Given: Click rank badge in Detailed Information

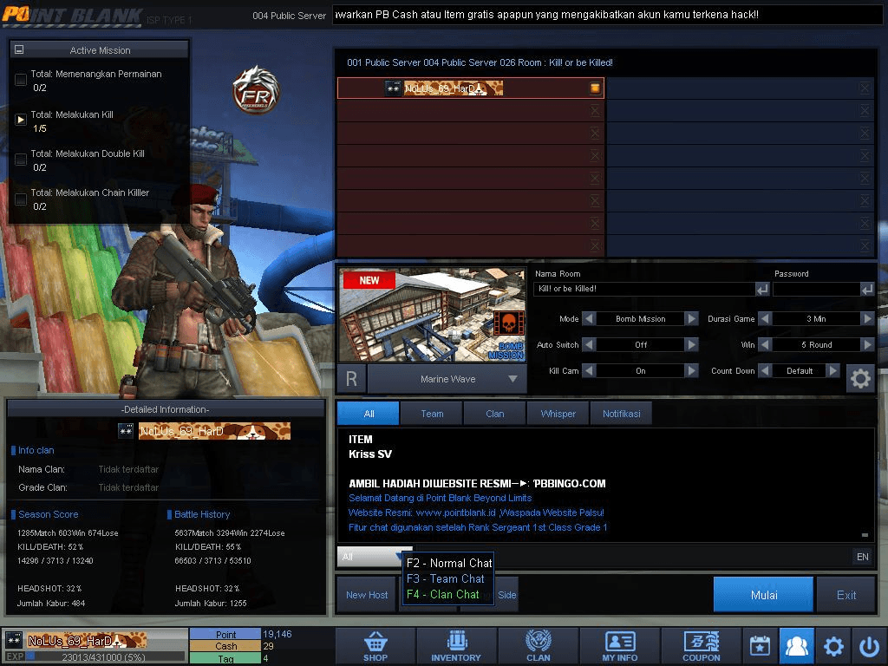Looking at the screenshot, I should click(126, 431).
